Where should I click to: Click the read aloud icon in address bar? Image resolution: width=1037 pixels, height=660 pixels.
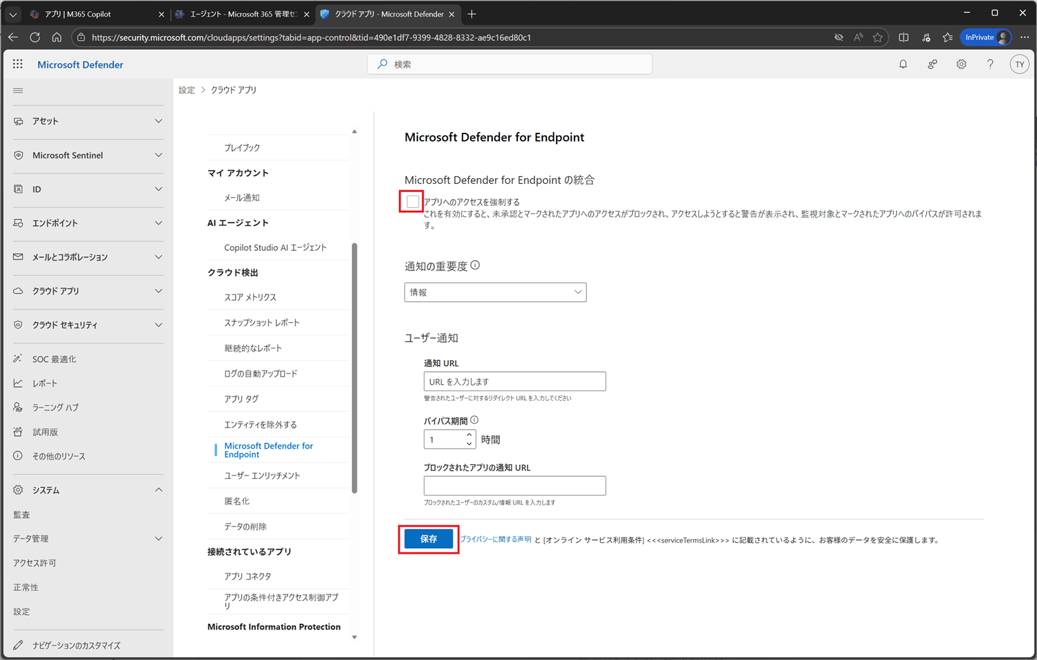tap(858, 37)
